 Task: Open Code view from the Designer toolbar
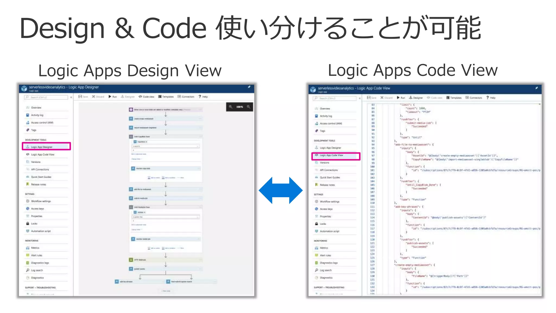(146, 97)
